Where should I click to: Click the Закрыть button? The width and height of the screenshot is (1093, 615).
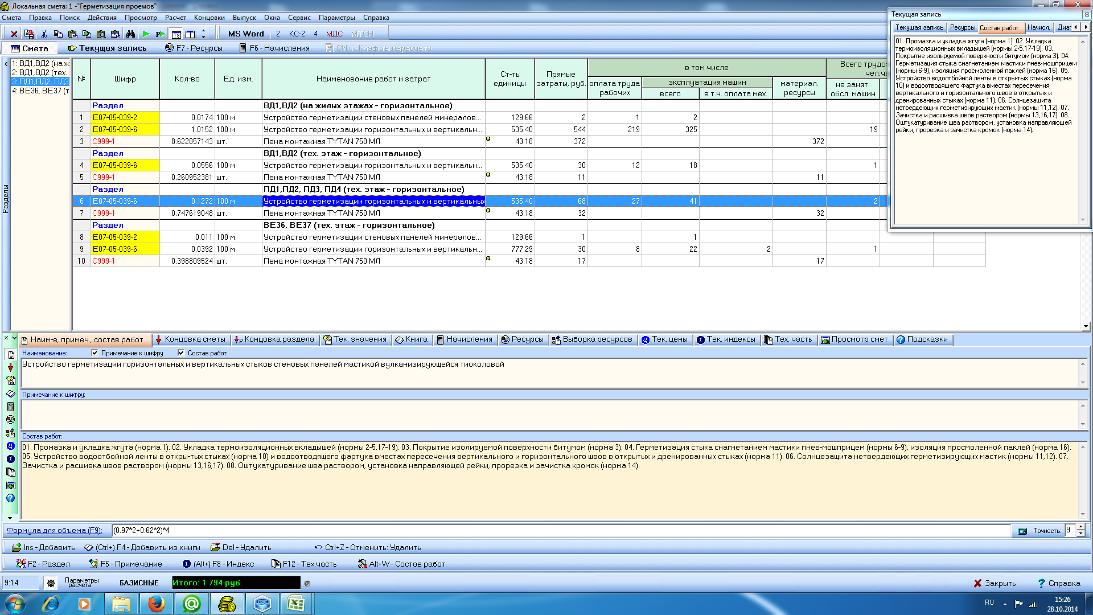point(995,583)
